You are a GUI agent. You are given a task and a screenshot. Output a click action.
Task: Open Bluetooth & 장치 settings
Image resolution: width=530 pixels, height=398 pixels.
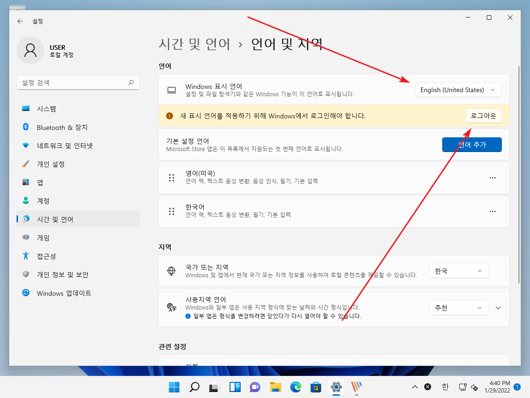78,127
